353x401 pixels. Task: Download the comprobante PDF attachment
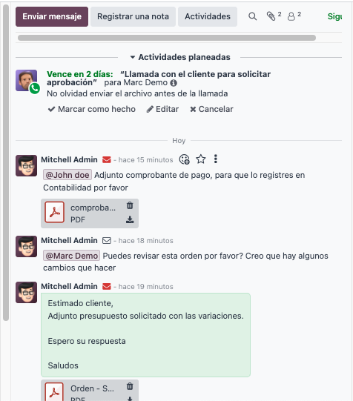click(130, 219)
